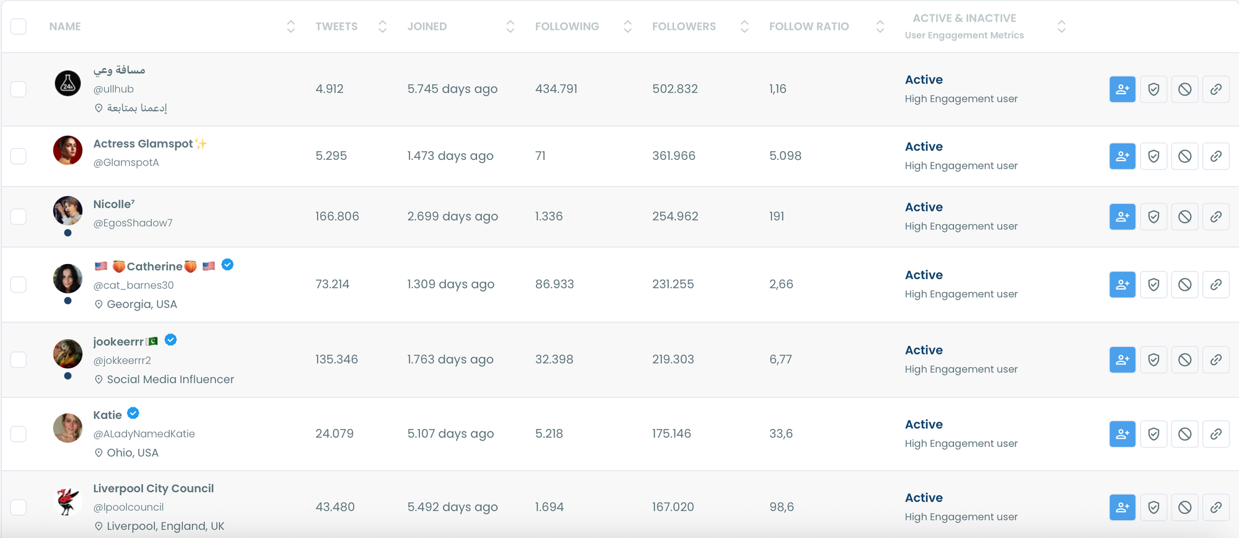Click follow icon for @ullhub row
The width and height of the screenshot is (1239, 538).
coord(1122,89)
